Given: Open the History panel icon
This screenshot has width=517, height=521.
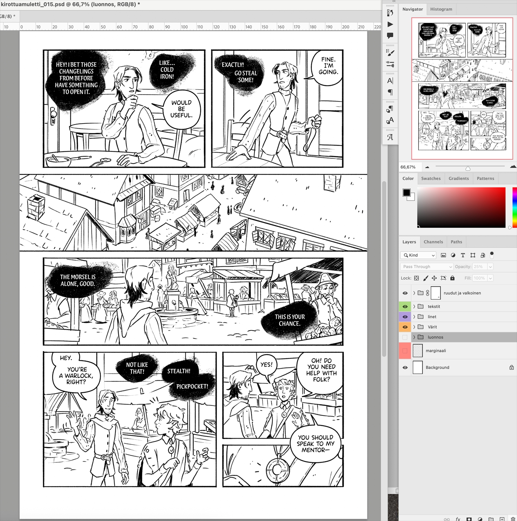Looking at the screenshot, I should 390,13.
